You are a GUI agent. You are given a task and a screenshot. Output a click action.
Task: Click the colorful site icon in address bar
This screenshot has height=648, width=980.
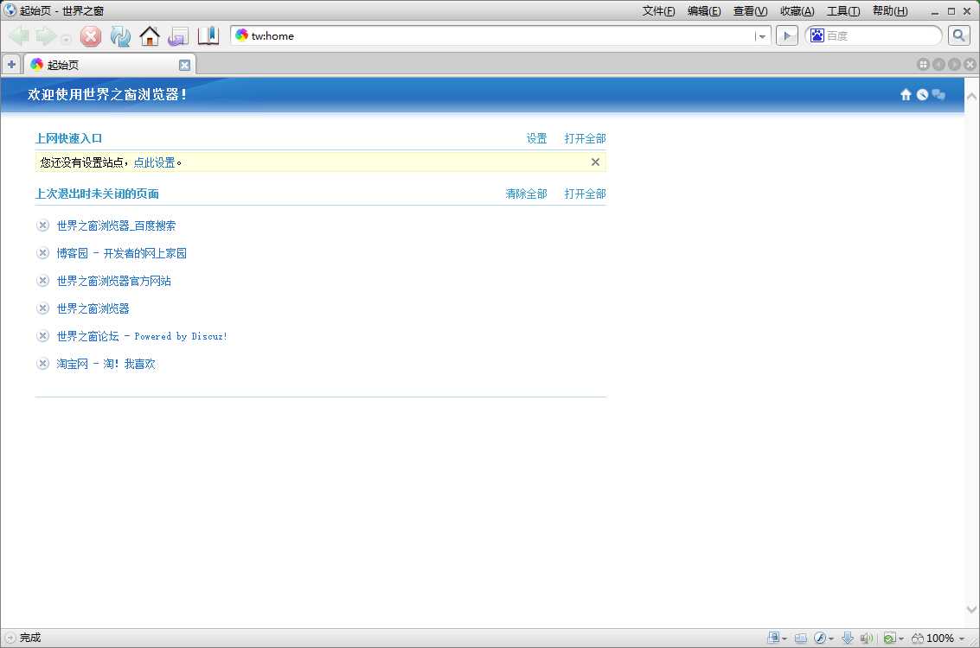coord(242,35)
